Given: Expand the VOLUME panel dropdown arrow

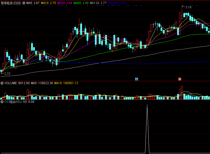Looking at the screenshot, I should [2, 83].
